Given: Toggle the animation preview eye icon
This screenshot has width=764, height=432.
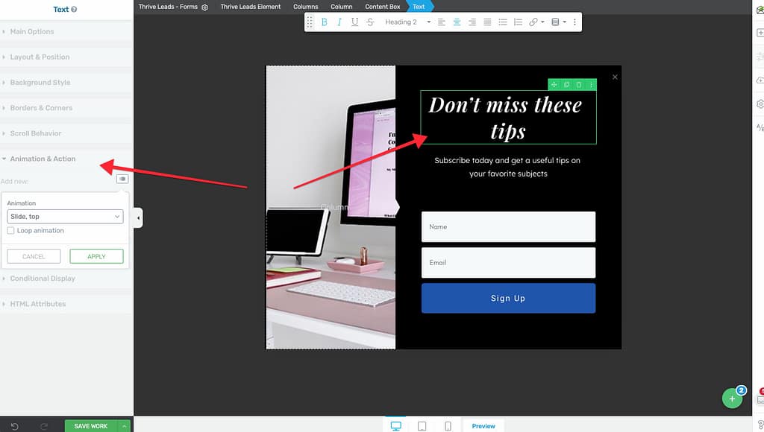Looking at the screenshot, I should [122, 179].
